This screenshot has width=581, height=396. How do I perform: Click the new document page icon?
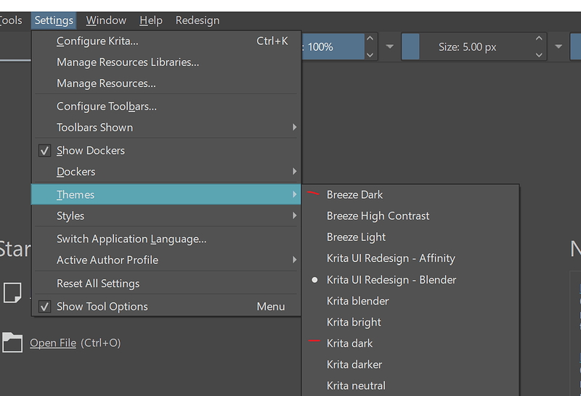(x=12, y=292)
